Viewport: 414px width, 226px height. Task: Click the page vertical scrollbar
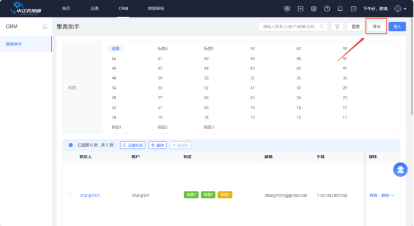(x=412, y=66)
